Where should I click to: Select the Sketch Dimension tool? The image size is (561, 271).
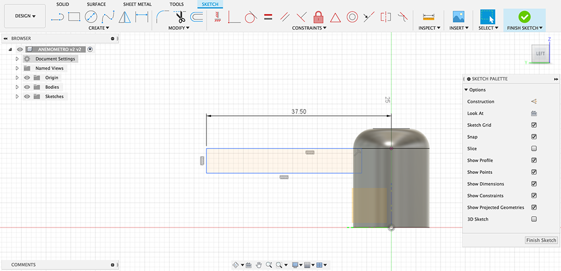click(x=142, y=17)
